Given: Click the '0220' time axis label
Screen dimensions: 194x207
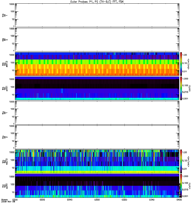Looking at the screenshot, I should (42, 200).
